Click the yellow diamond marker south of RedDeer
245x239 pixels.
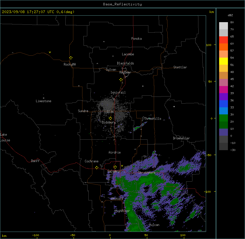(121, 80)
